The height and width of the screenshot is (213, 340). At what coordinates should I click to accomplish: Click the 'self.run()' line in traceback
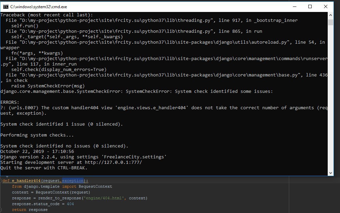(25, 26)
